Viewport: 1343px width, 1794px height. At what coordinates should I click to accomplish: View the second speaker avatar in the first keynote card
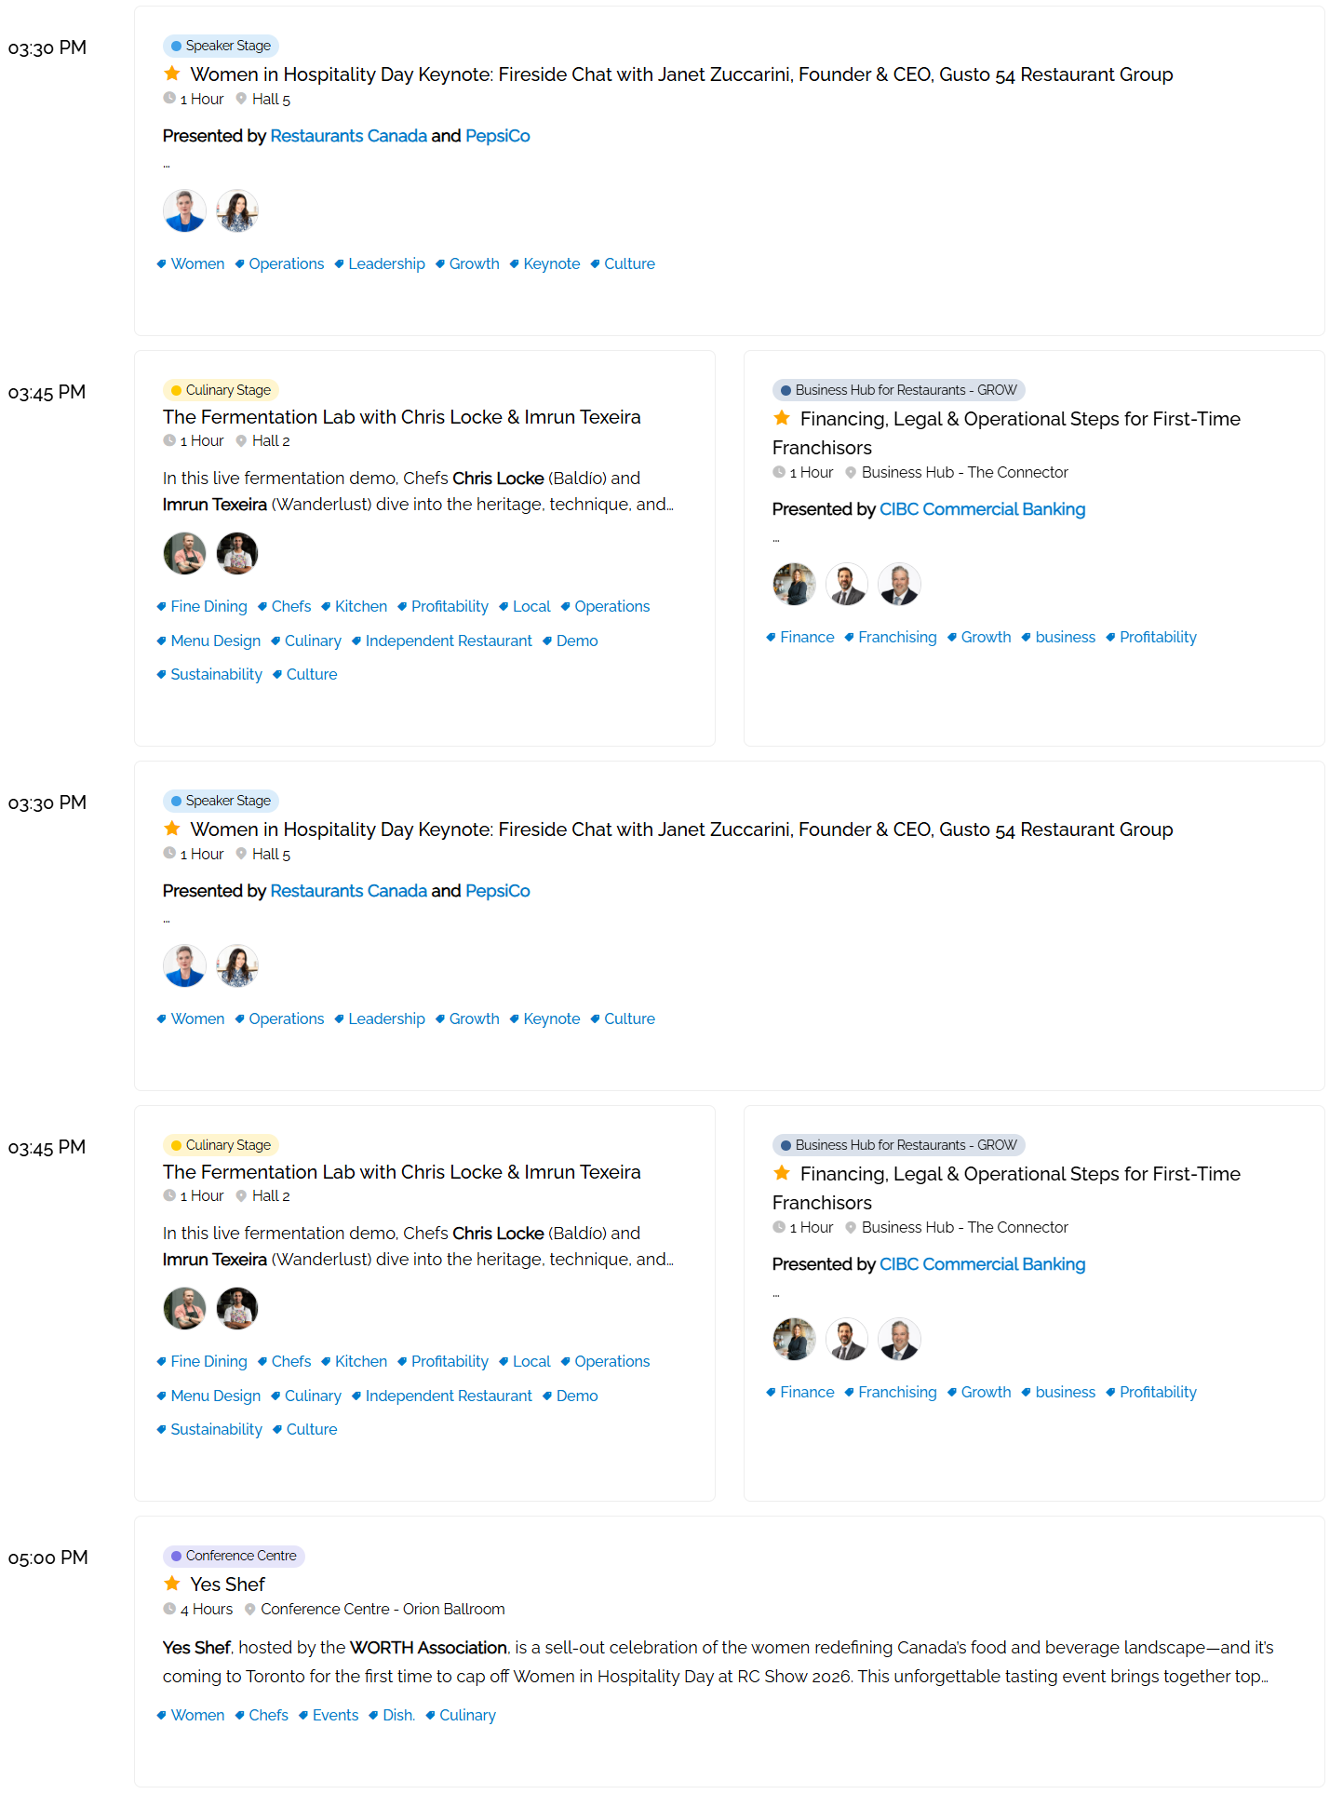pyautogui.click(x=237, y=211)
